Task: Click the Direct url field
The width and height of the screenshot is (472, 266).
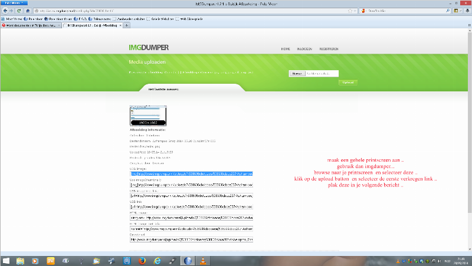Action: pyautogui.click(x=191, y=240)
